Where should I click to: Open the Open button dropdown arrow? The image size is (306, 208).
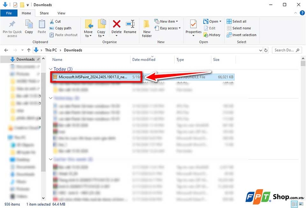point(220,21)
